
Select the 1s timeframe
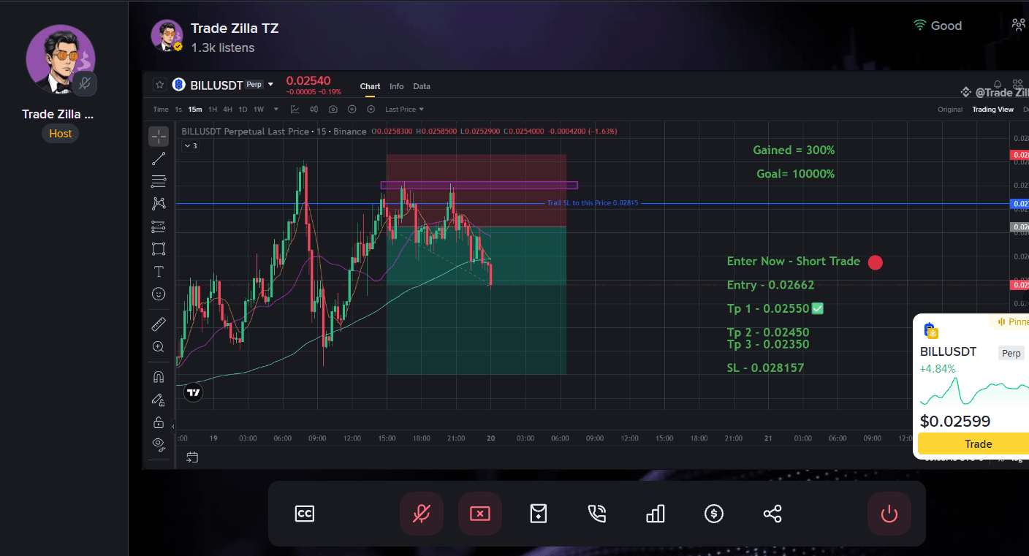coord(178,110)
